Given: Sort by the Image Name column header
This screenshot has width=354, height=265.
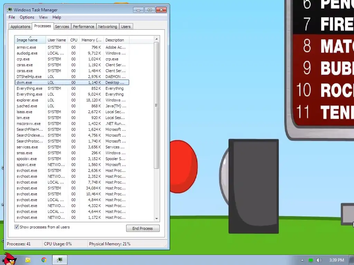Looking at the screenshot, I should (x=30, y=40).
